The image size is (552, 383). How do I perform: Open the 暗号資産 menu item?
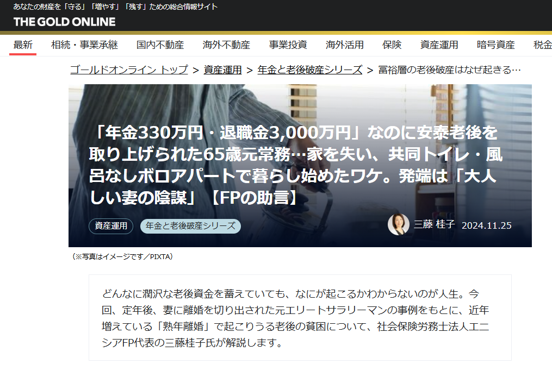click(495, 45)
